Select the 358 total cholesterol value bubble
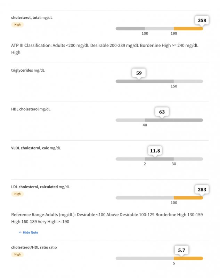 click(202, 20)
